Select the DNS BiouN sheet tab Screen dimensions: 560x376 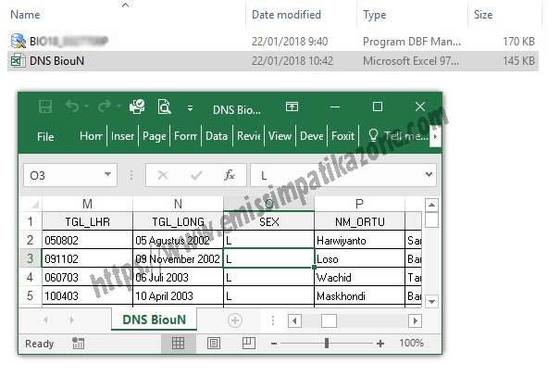click(154, 320)
